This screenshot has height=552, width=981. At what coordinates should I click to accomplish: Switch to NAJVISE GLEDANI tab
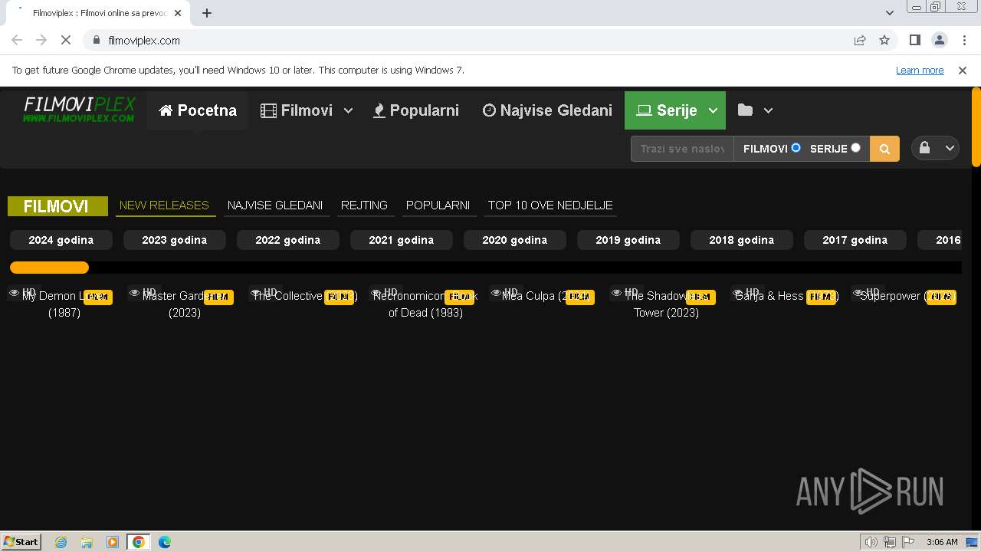pyautogui.click(x=274, y=205)
